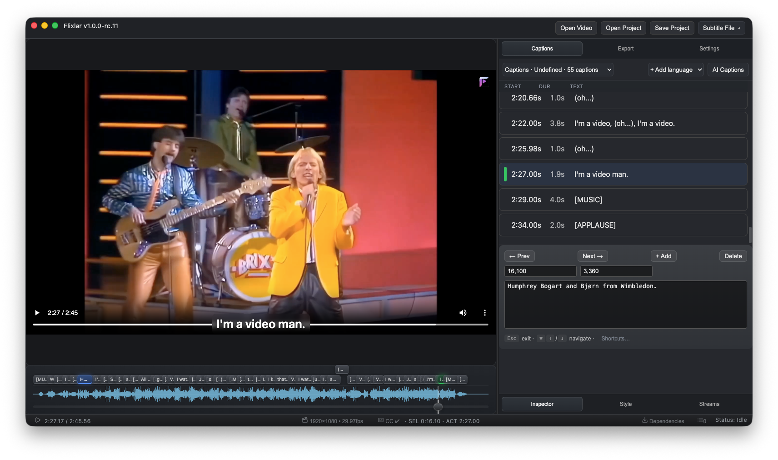Click the SEL 0:16.10 status text
The width and height of the screenshot is (778, 460).
coord(424,421)
